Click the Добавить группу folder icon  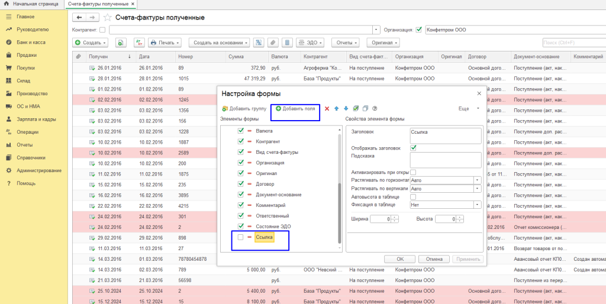click(x=224, y=109)
